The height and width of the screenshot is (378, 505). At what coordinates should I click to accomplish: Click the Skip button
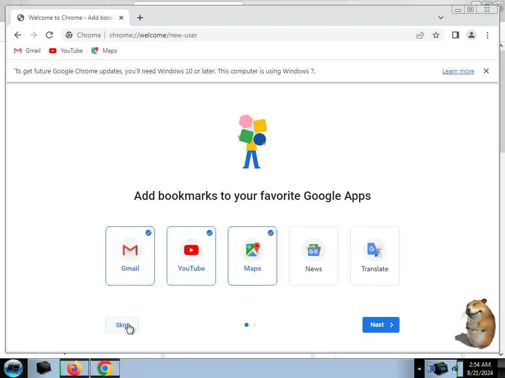coord(122,325)
